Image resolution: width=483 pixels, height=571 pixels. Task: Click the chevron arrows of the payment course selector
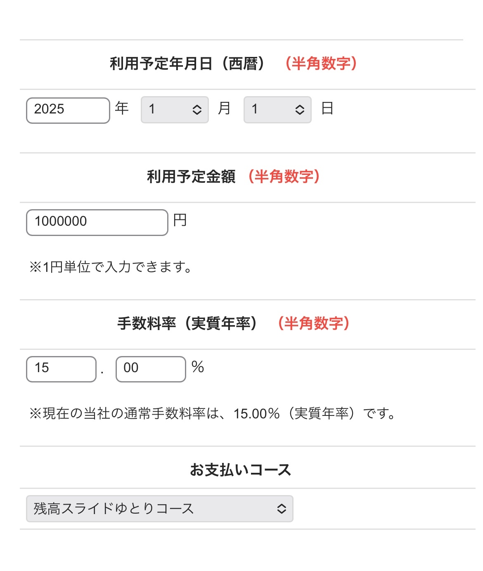coord(282,509)
